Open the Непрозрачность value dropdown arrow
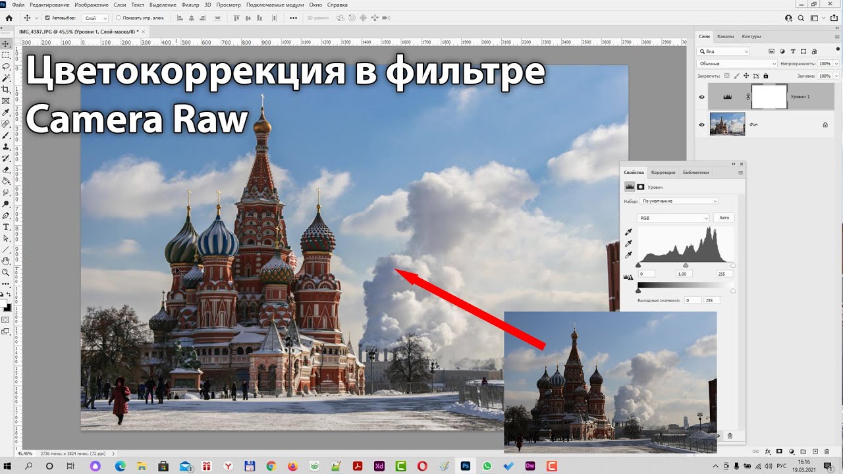 pos(836,64)
